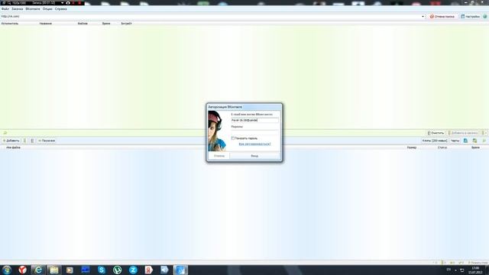
Task: Open the ВКонтакте menu
Action: (33, 9)
